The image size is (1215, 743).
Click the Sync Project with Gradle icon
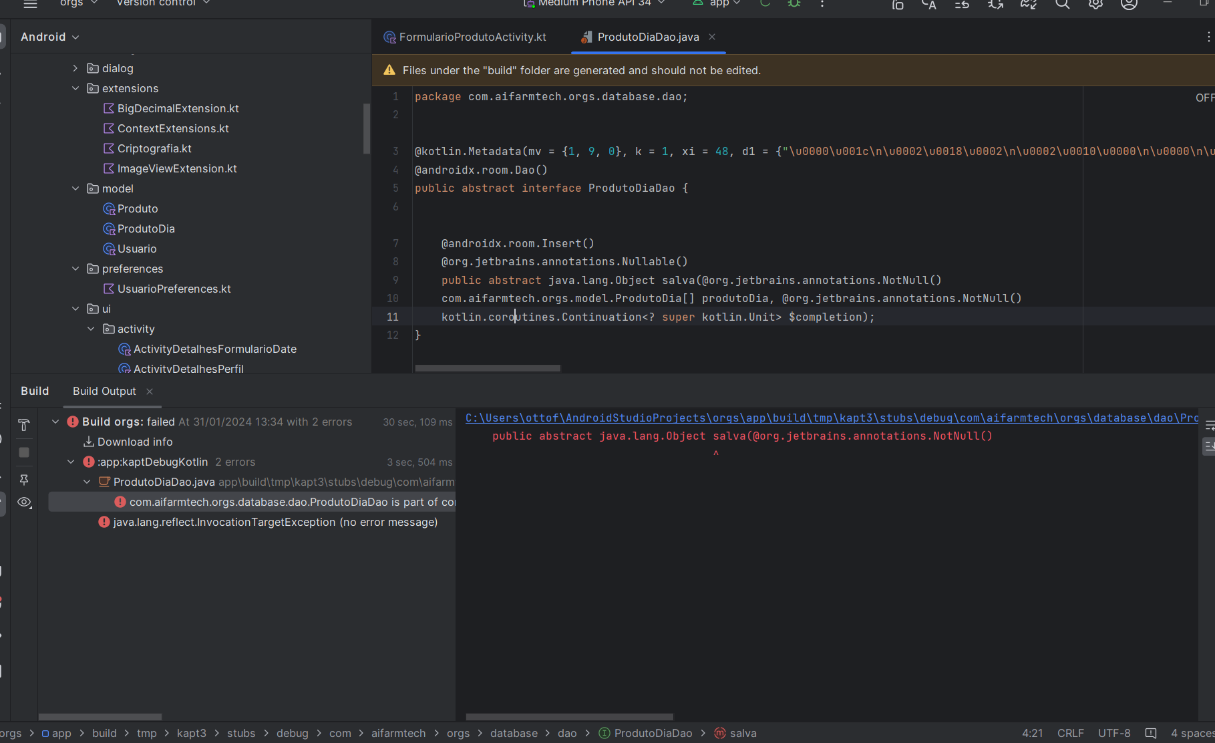point(1029,4)
